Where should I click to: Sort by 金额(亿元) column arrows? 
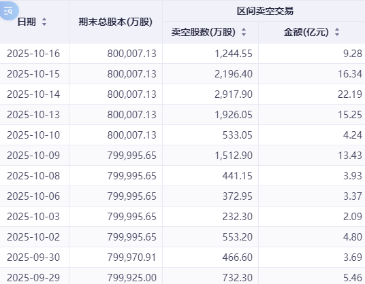click(x=337, y=32)
